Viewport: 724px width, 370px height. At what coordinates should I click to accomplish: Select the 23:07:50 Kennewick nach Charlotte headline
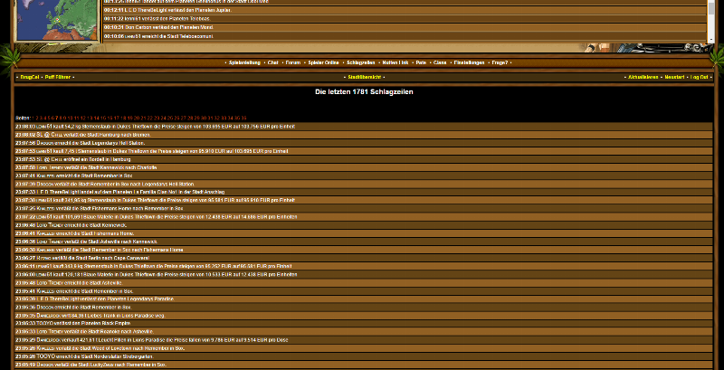pos(364,167)
